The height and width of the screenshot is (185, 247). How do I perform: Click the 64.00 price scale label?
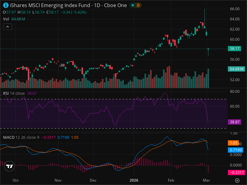pos(235,19)
